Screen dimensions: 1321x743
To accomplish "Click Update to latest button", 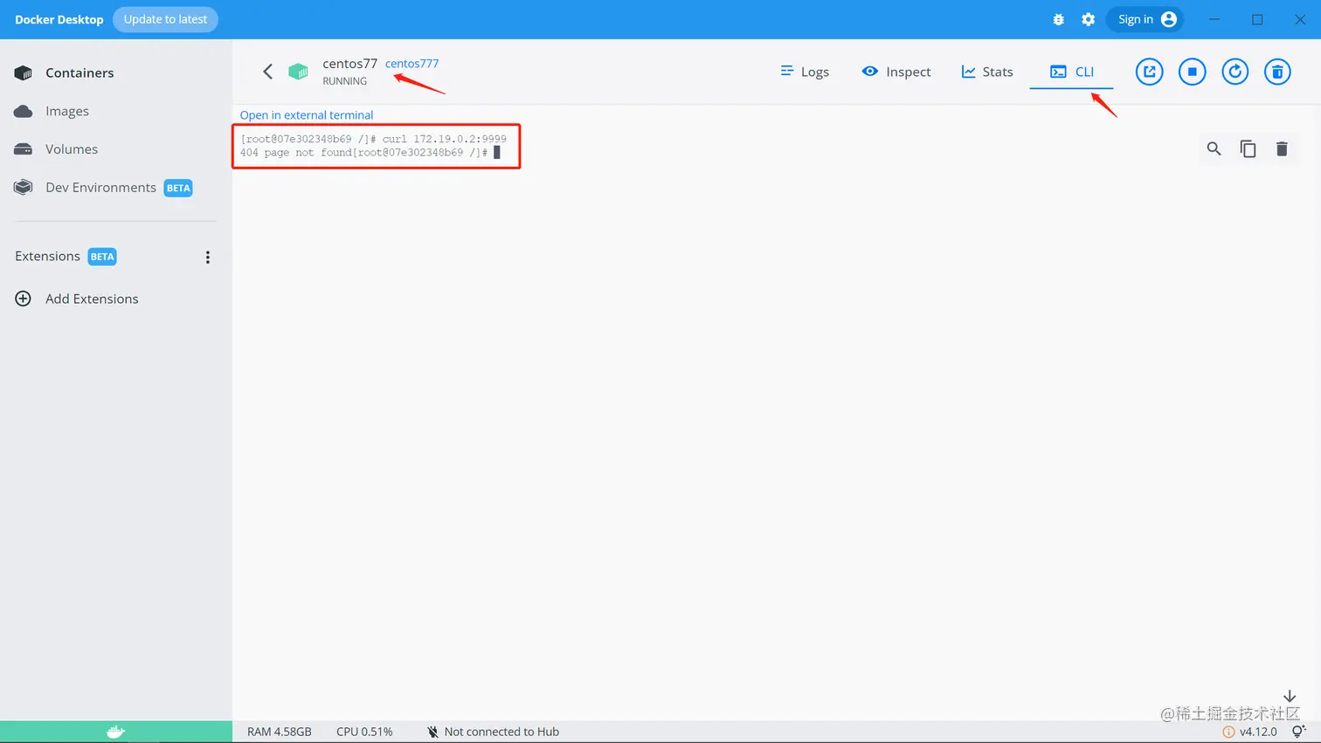I will pos(165,19).
